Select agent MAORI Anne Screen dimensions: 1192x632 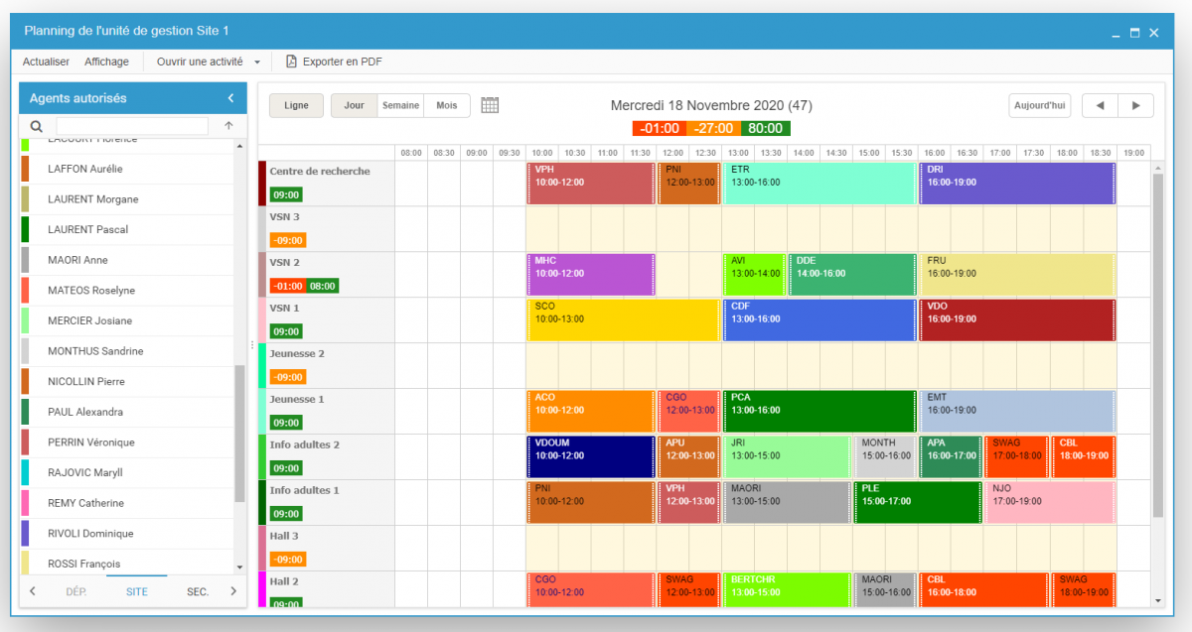(x=126, y=260)
